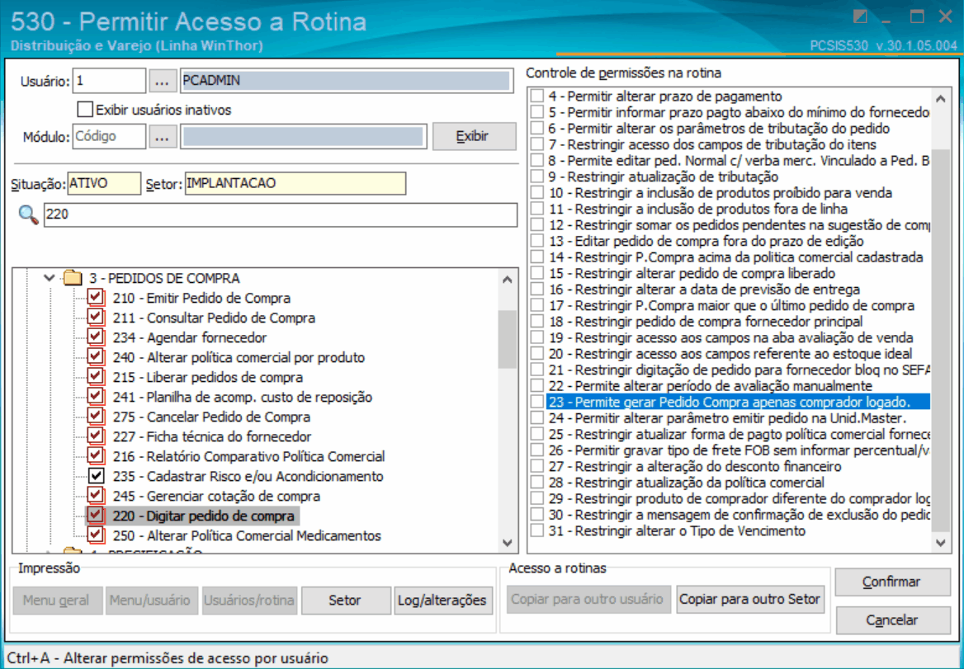Click the Módulo Código input field
964x669 pixels.
click(110, 136)
